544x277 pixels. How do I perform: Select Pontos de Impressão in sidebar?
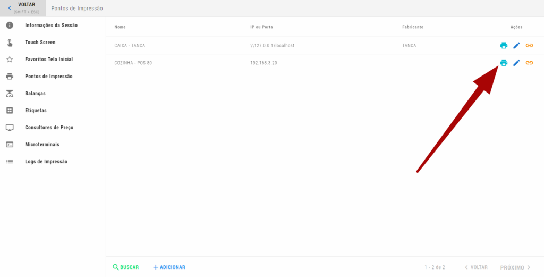click(48, 77)
